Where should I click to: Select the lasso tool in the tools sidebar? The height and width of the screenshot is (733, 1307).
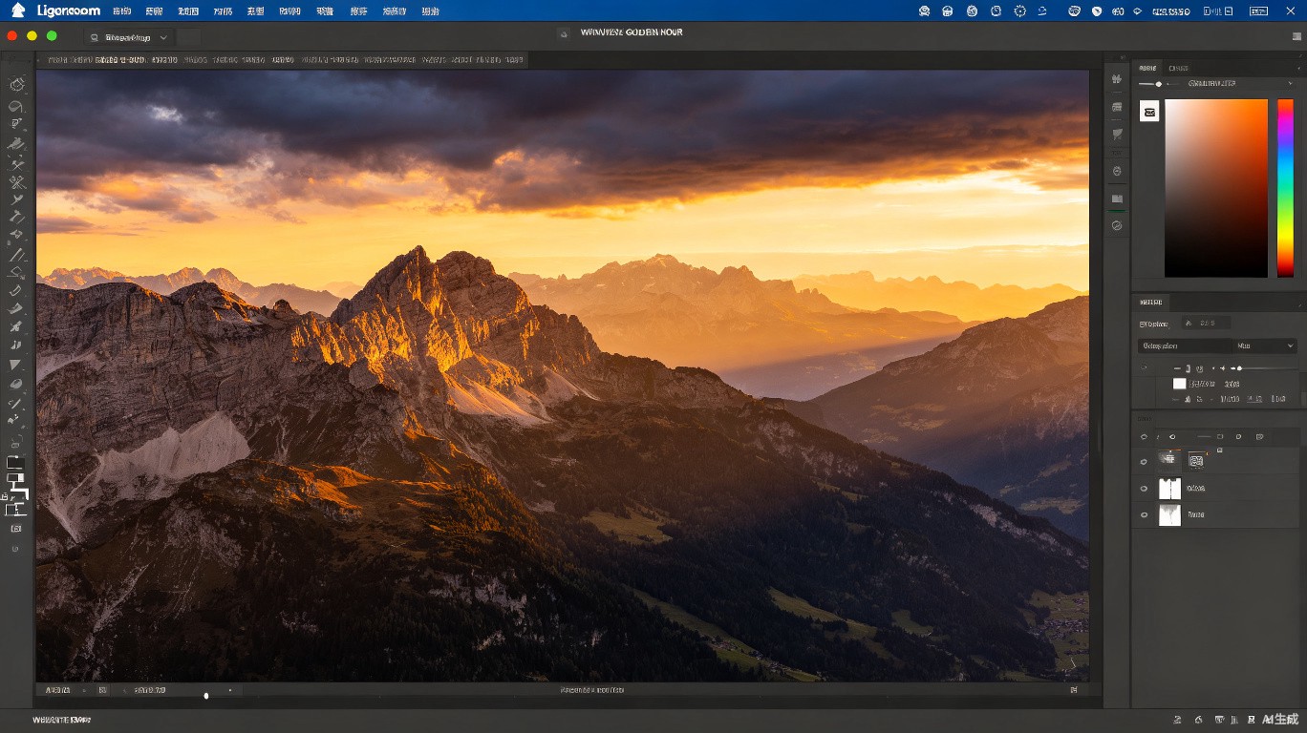[16, 107]
